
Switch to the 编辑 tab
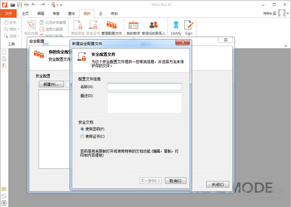(x=41, y=14)
